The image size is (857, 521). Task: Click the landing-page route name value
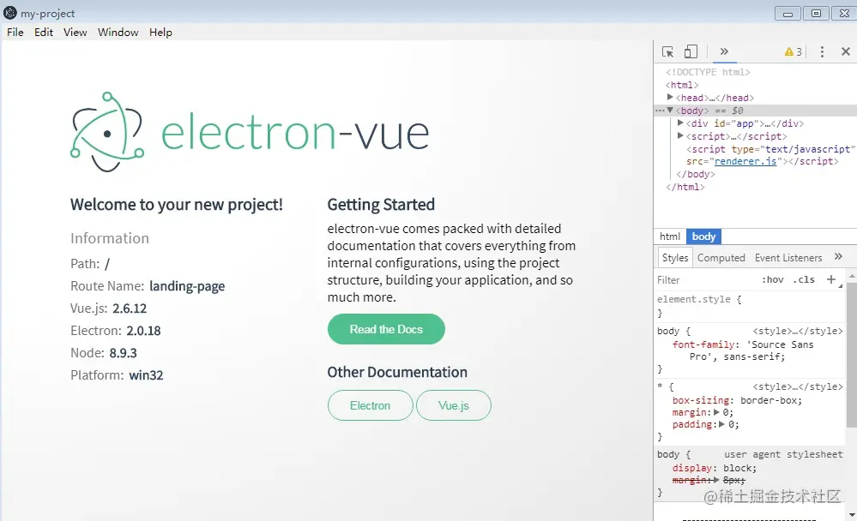pos(187,286)
